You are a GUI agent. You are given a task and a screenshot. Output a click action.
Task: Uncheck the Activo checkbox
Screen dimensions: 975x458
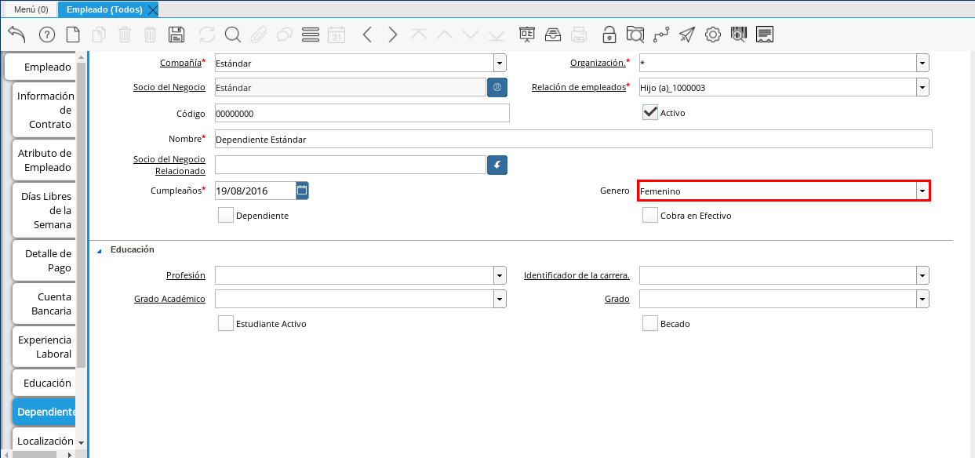point(649,112)
